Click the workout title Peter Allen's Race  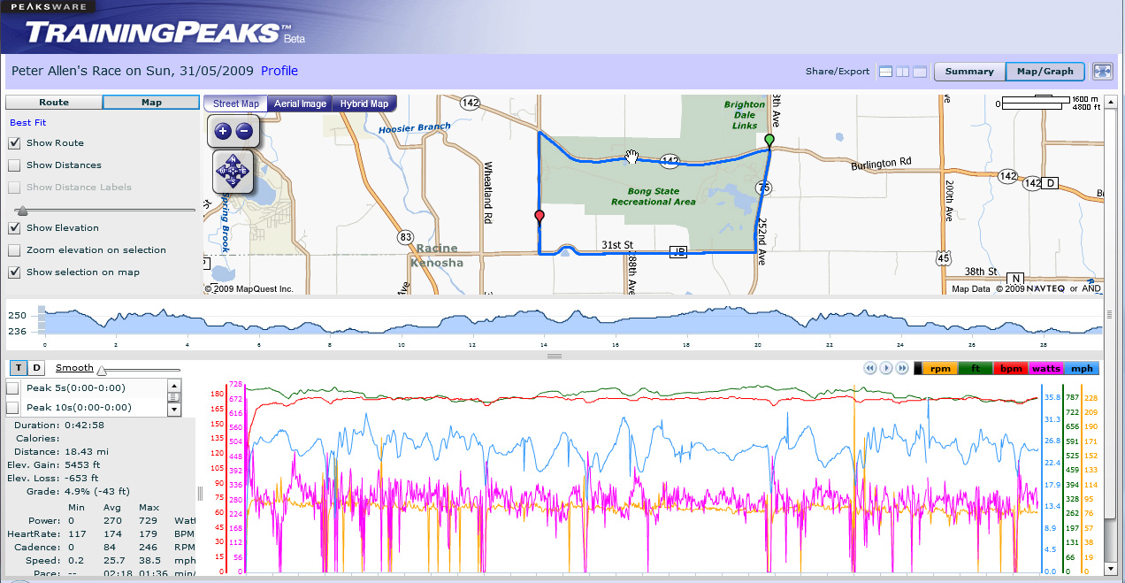(x=132, y=71)
